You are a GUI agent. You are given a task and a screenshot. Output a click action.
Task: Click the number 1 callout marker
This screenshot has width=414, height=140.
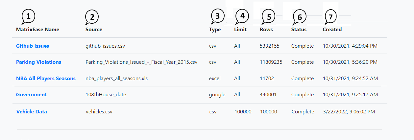pyautogui.click(x=28, y=16)
